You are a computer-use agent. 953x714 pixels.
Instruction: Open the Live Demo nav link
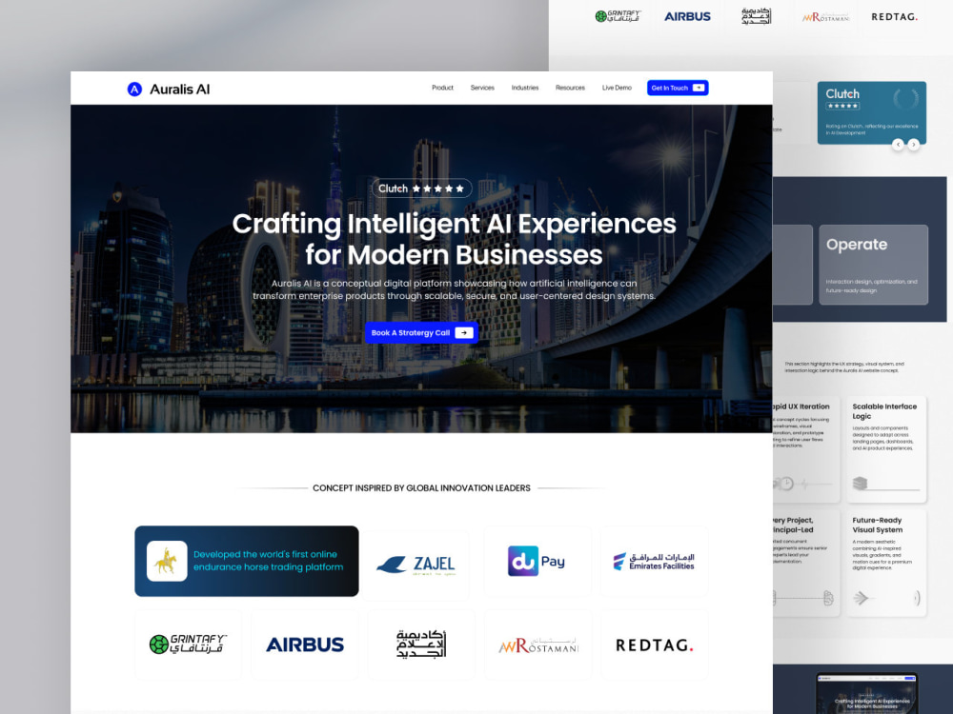coord(617,88)
